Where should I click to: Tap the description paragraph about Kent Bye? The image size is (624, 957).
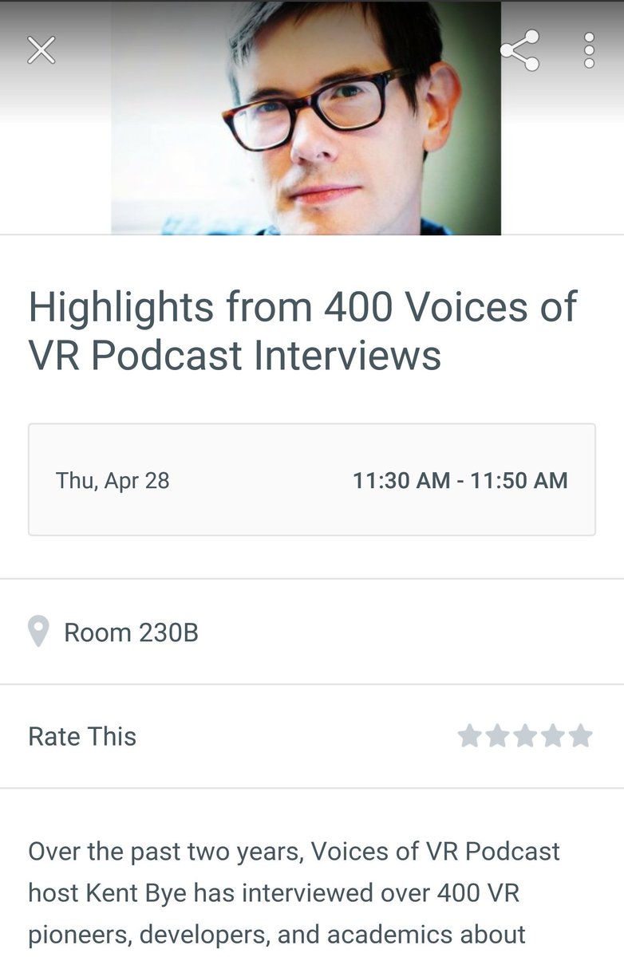pyautogui.click(x=294, y=892)
